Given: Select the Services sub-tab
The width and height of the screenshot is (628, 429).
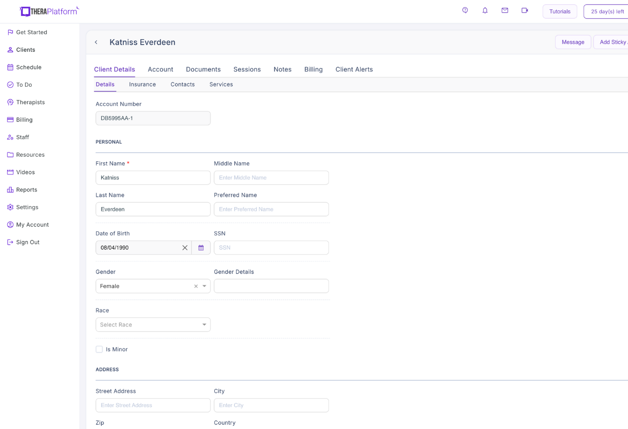Looking at the screenshot, I should coord(221,84).
